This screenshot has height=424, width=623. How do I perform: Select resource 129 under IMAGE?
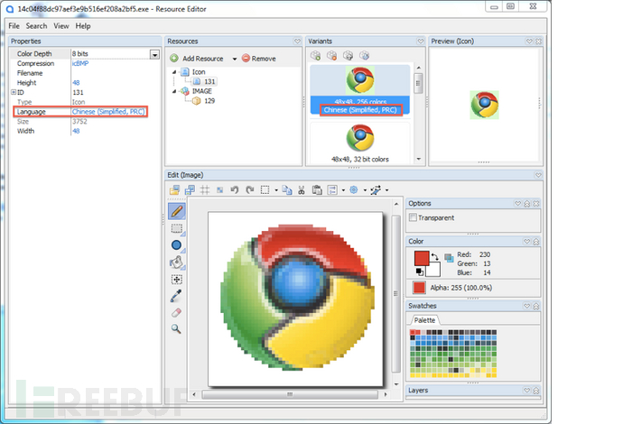(204, 101)
